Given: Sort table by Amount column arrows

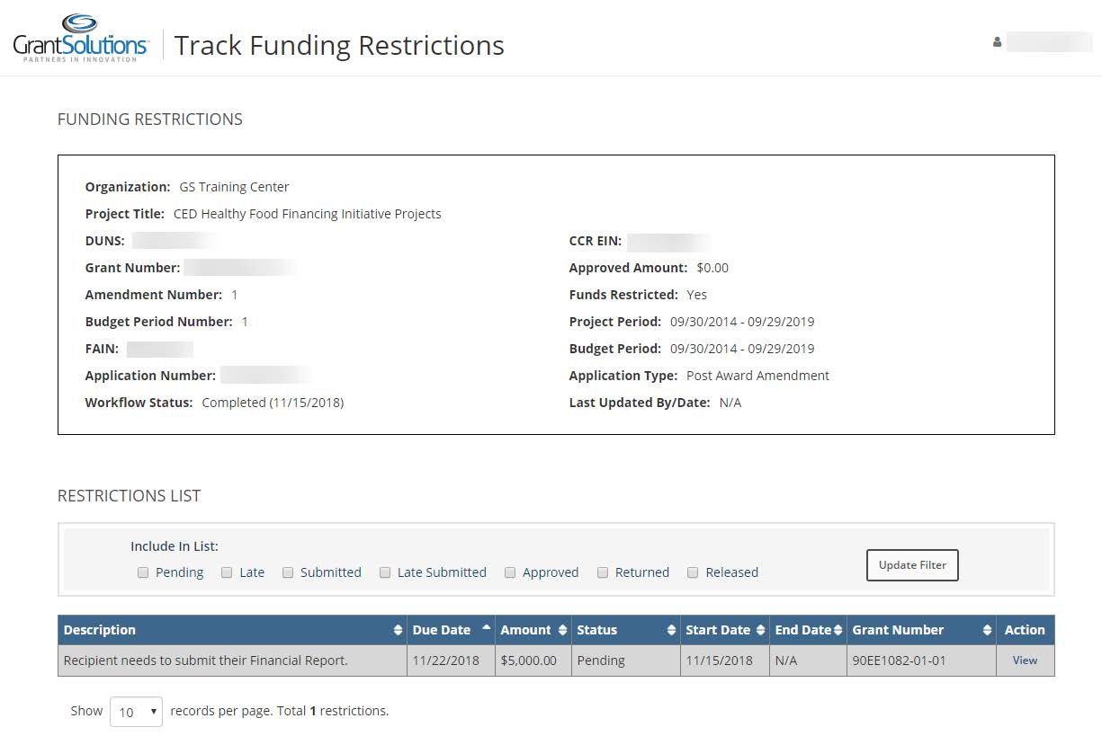Looking at the screenshot, I should (x=562, y=631).
